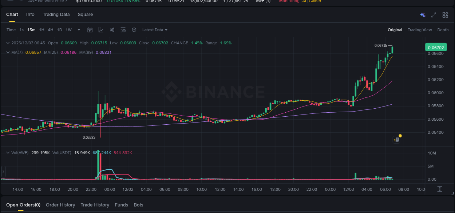The width and height of the screenshot is (455, 213).
Task: Change the candlestick chart style
Action: pyautogui.click(x=101, y=30)
